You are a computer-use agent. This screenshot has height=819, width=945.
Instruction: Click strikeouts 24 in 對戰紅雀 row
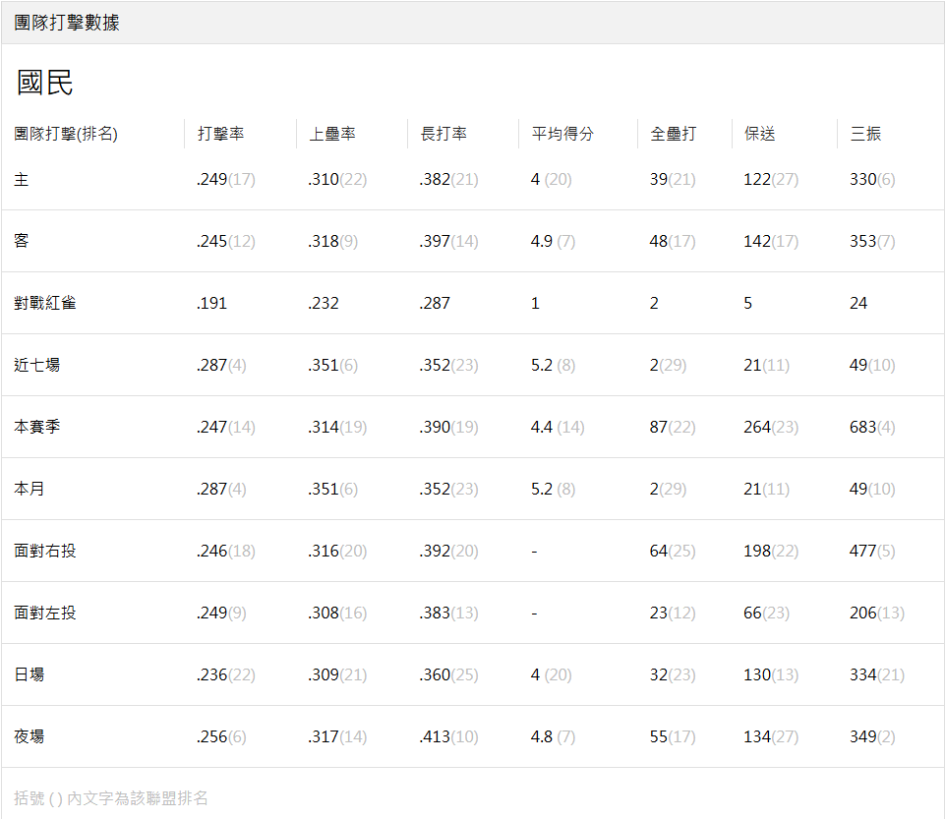[858, 303]
